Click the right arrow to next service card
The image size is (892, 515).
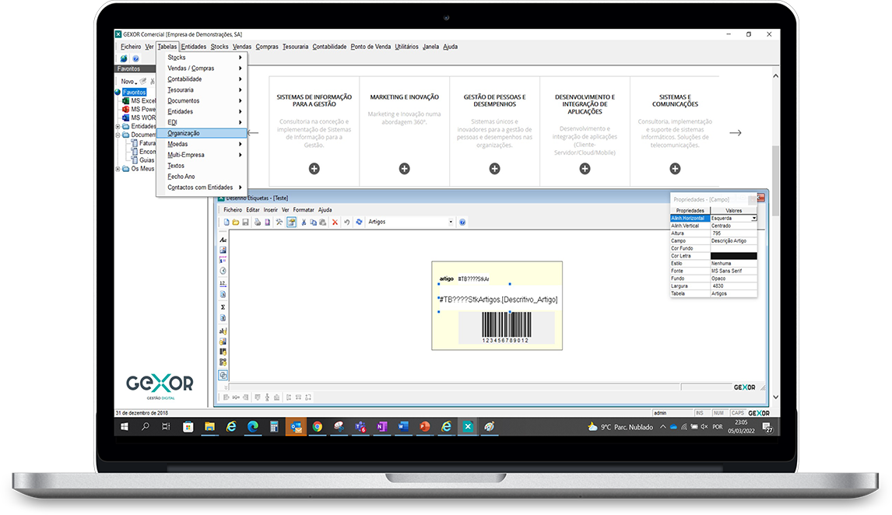click(x=735, y=133)
